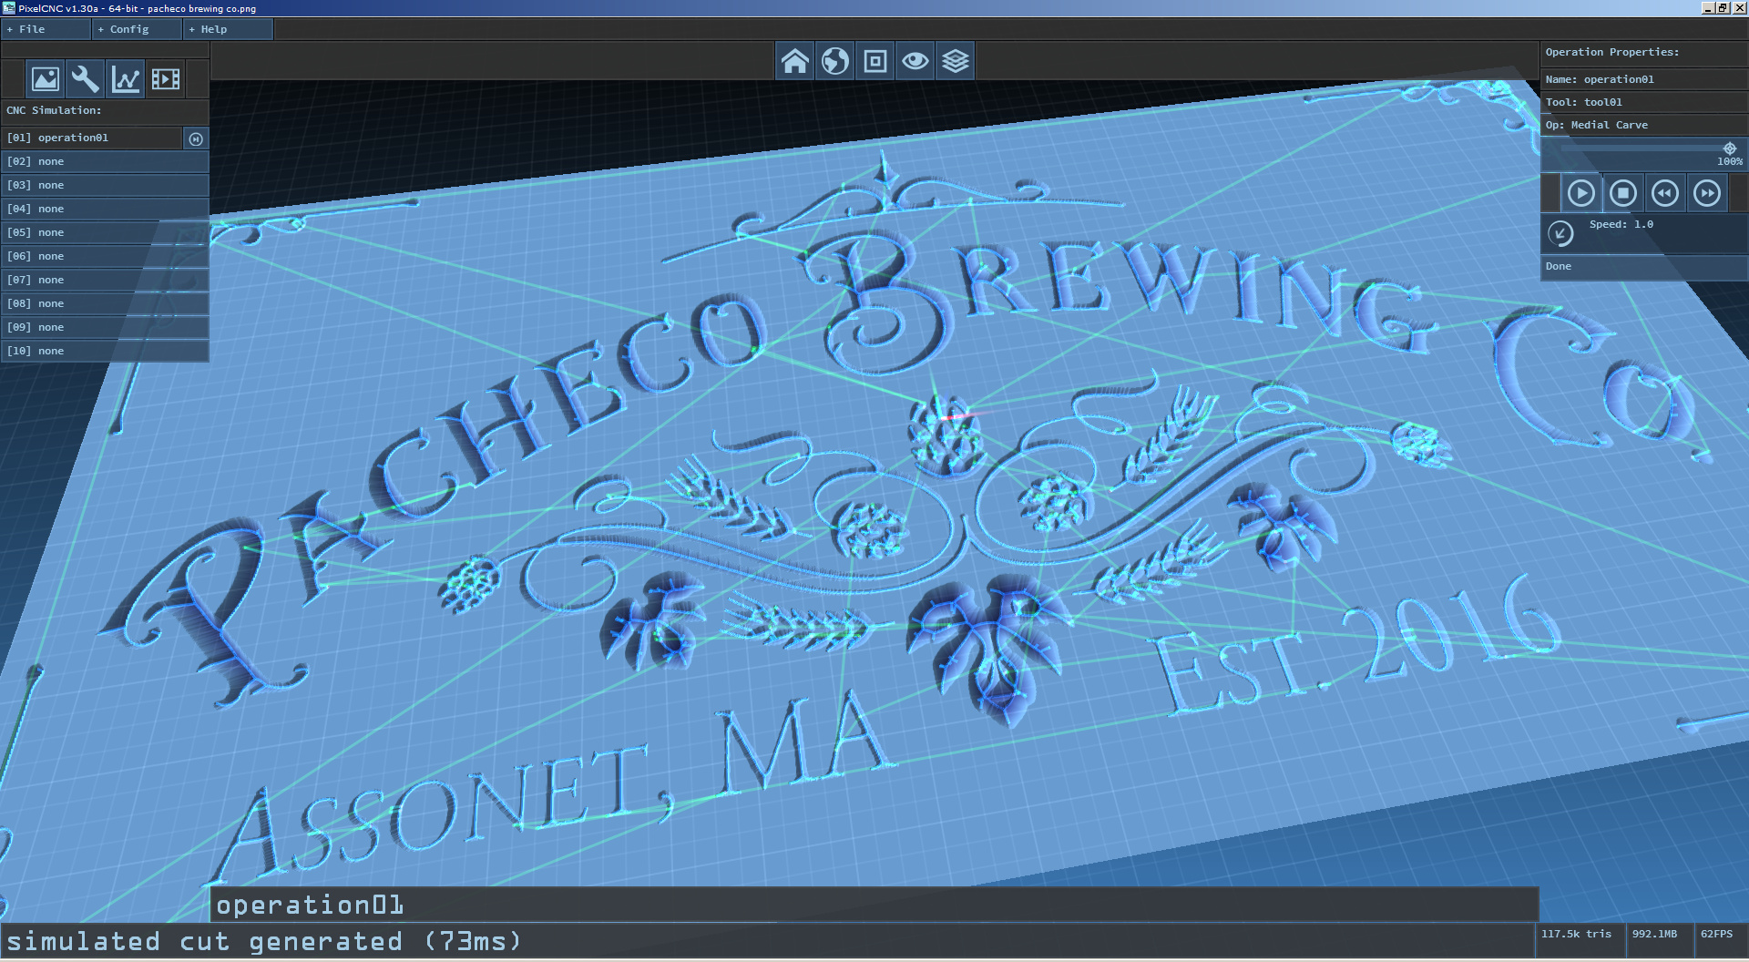Viewport: 1749px width, 962px height.
Task: Click the 62FPS status entry
Action: [1716, 934]
